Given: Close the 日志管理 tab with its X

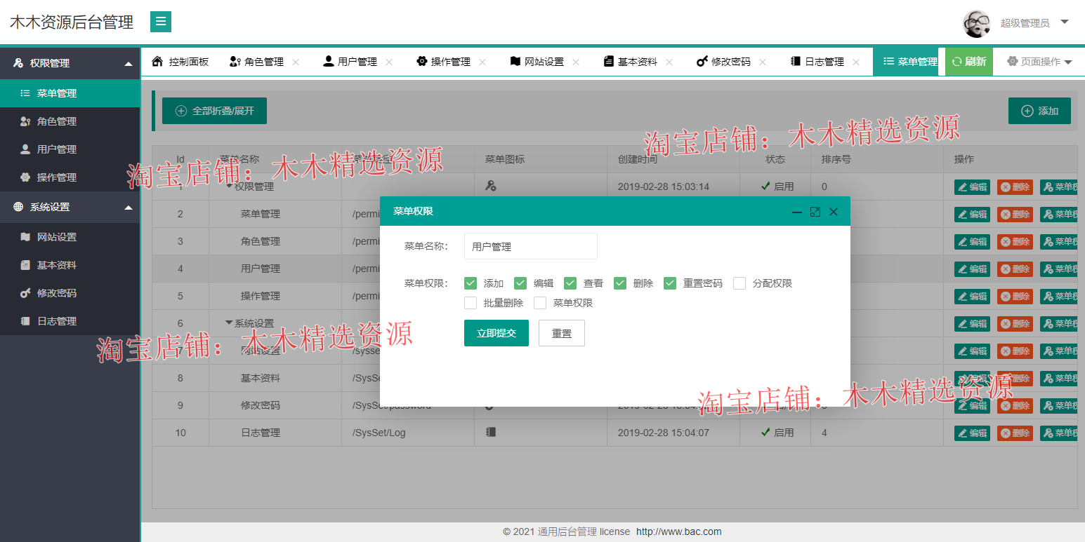Looking at the screenshot, I should coord(856,62).
